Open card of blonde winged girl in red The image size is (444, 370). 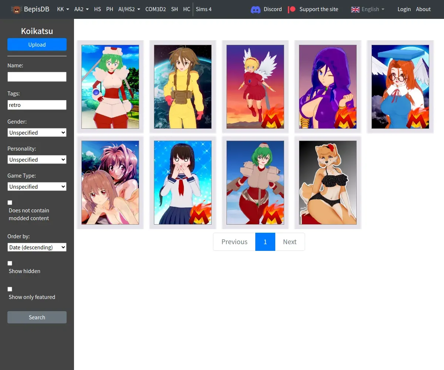(255, 87)
